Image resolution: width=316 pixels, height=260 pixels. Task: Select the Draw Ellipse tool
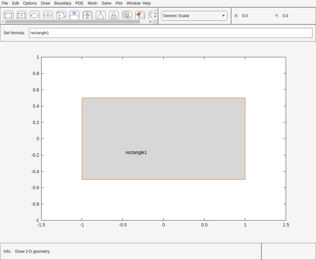point(35,15)
